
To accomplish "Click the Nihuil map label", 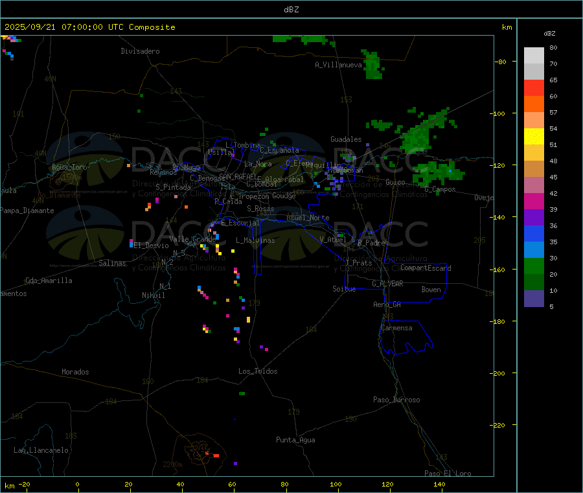I will click(x=153, y=295).
